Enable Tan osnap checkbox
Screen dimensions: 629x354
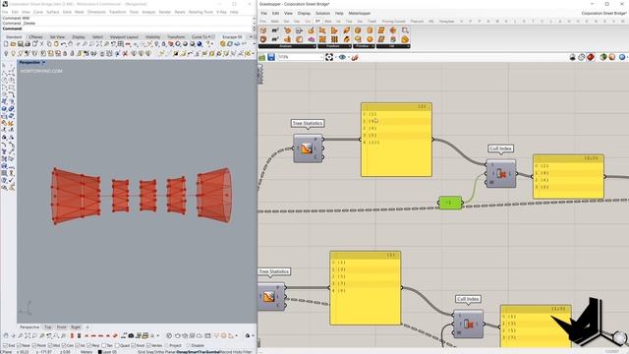point(103,345)
